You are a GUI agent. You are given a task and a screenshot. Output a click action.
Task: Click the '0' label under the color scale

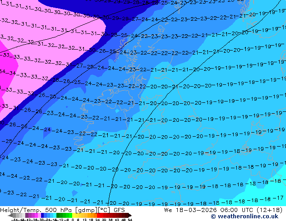point(73,220)
